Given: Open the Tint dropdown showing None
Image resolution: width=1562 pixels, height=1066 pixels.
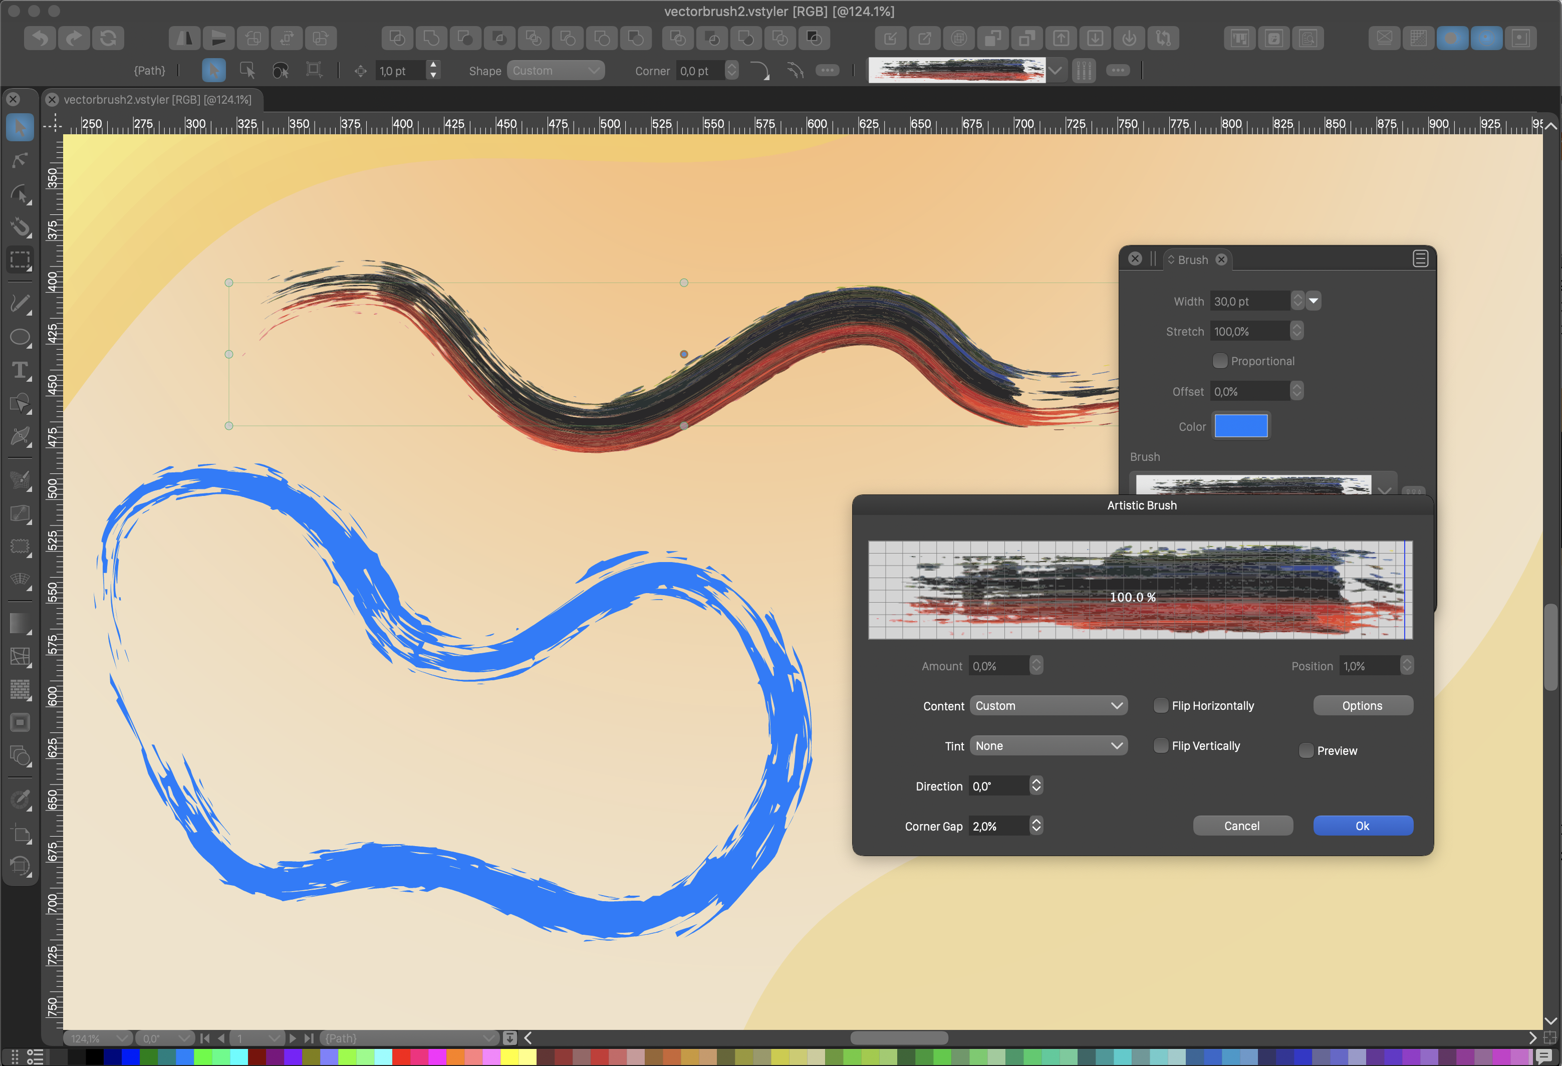Looking at the screenshot, I should [1048, 745].
